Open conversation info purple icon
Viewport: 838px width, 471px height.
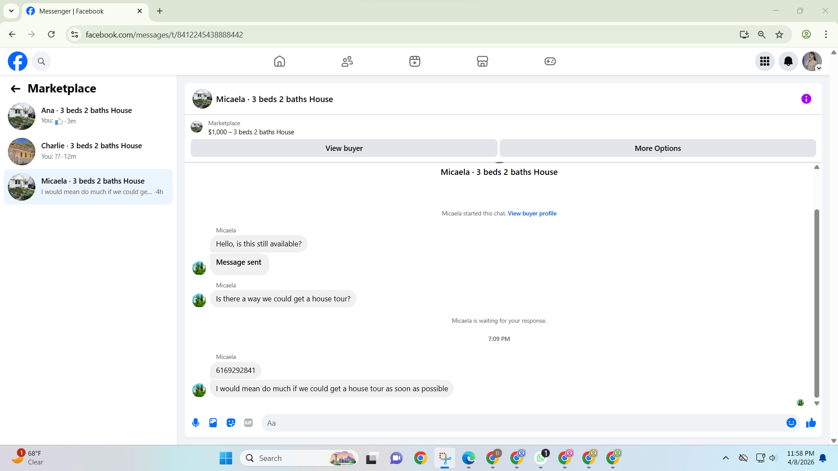click(x=806, y=99)
